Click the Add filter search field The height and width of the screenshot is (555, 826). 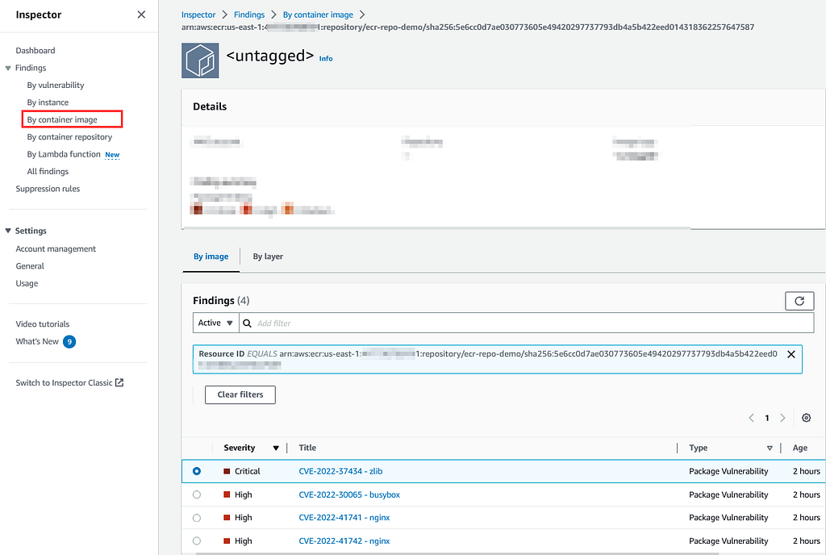[527, 323]
